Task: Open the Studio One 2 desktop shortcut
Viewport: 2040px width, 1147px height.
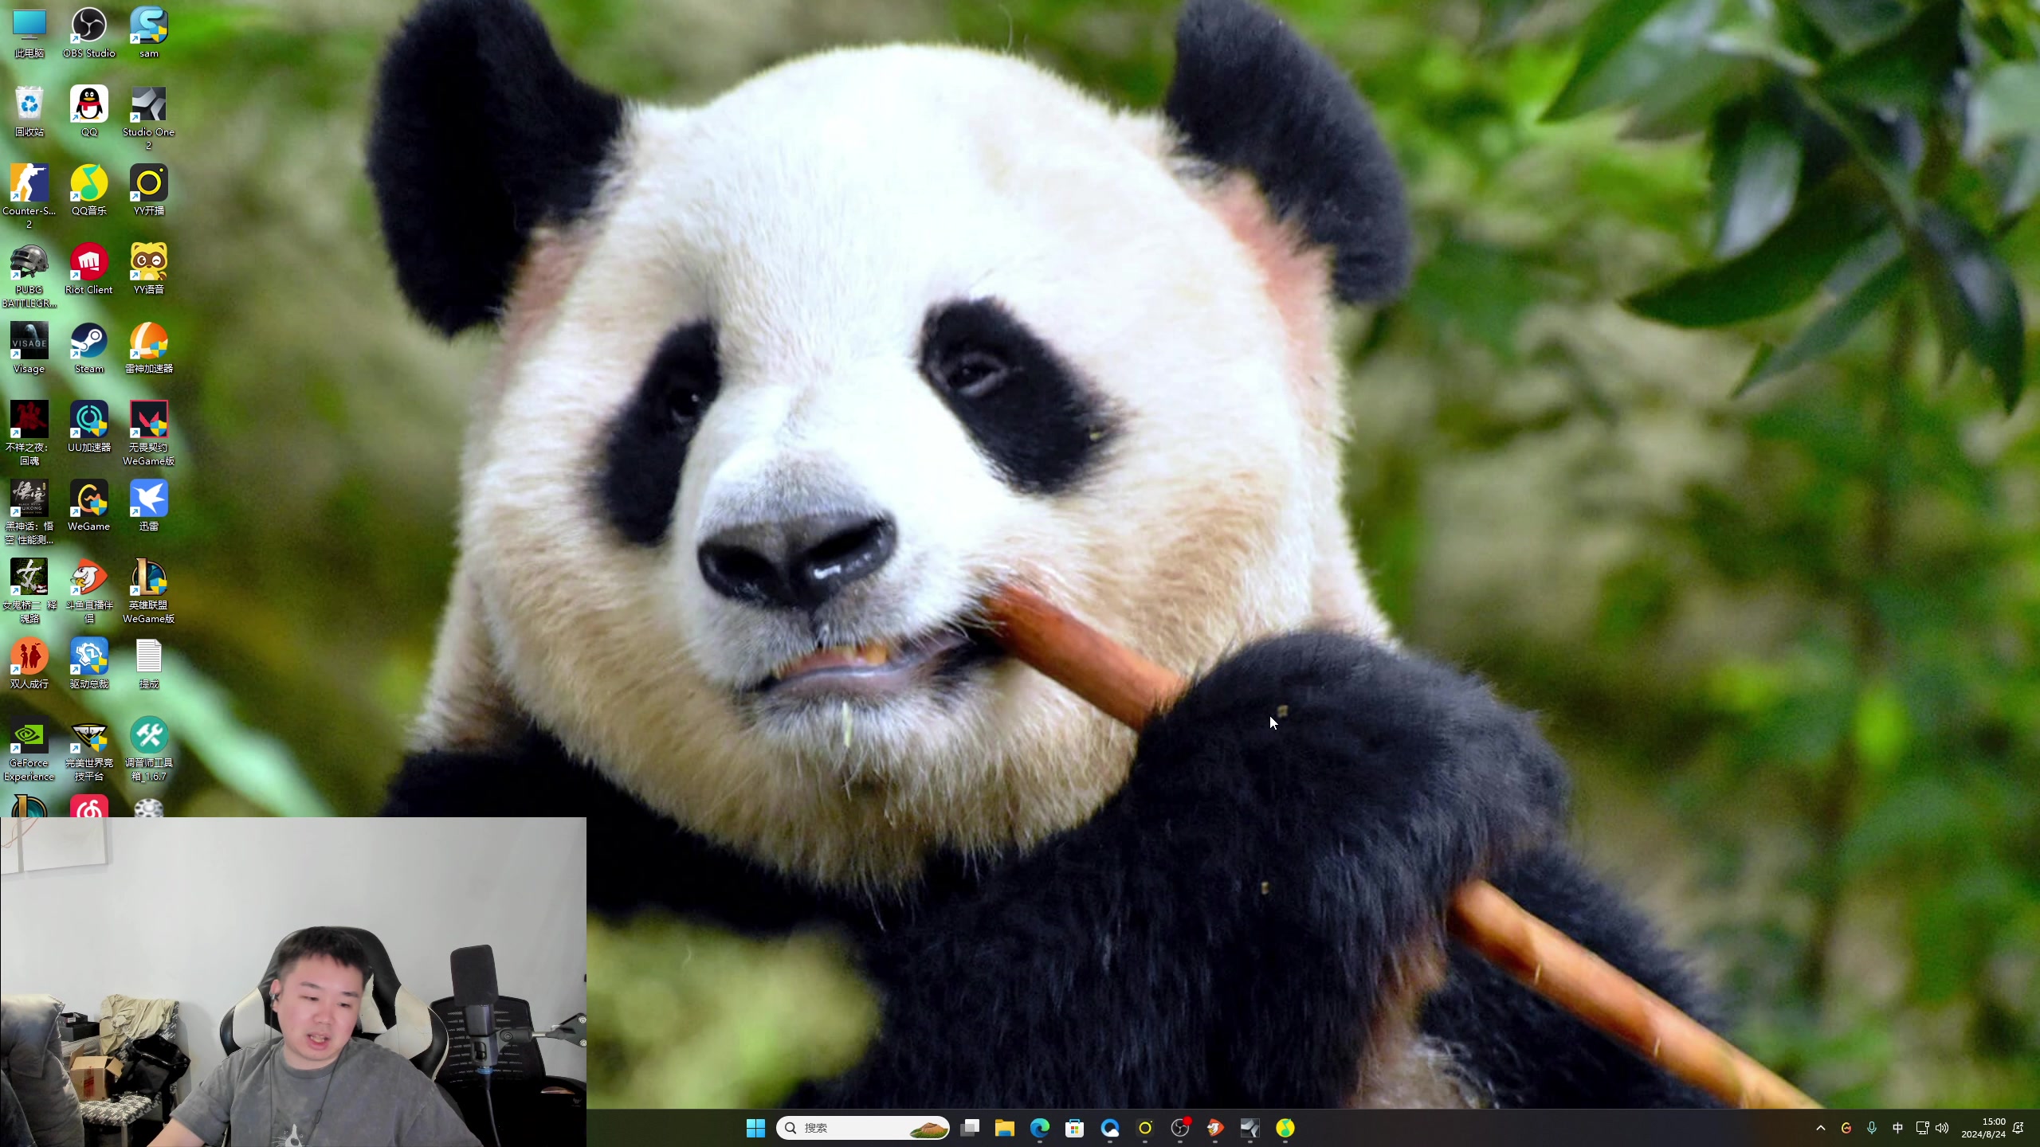Action: [149, 118]
